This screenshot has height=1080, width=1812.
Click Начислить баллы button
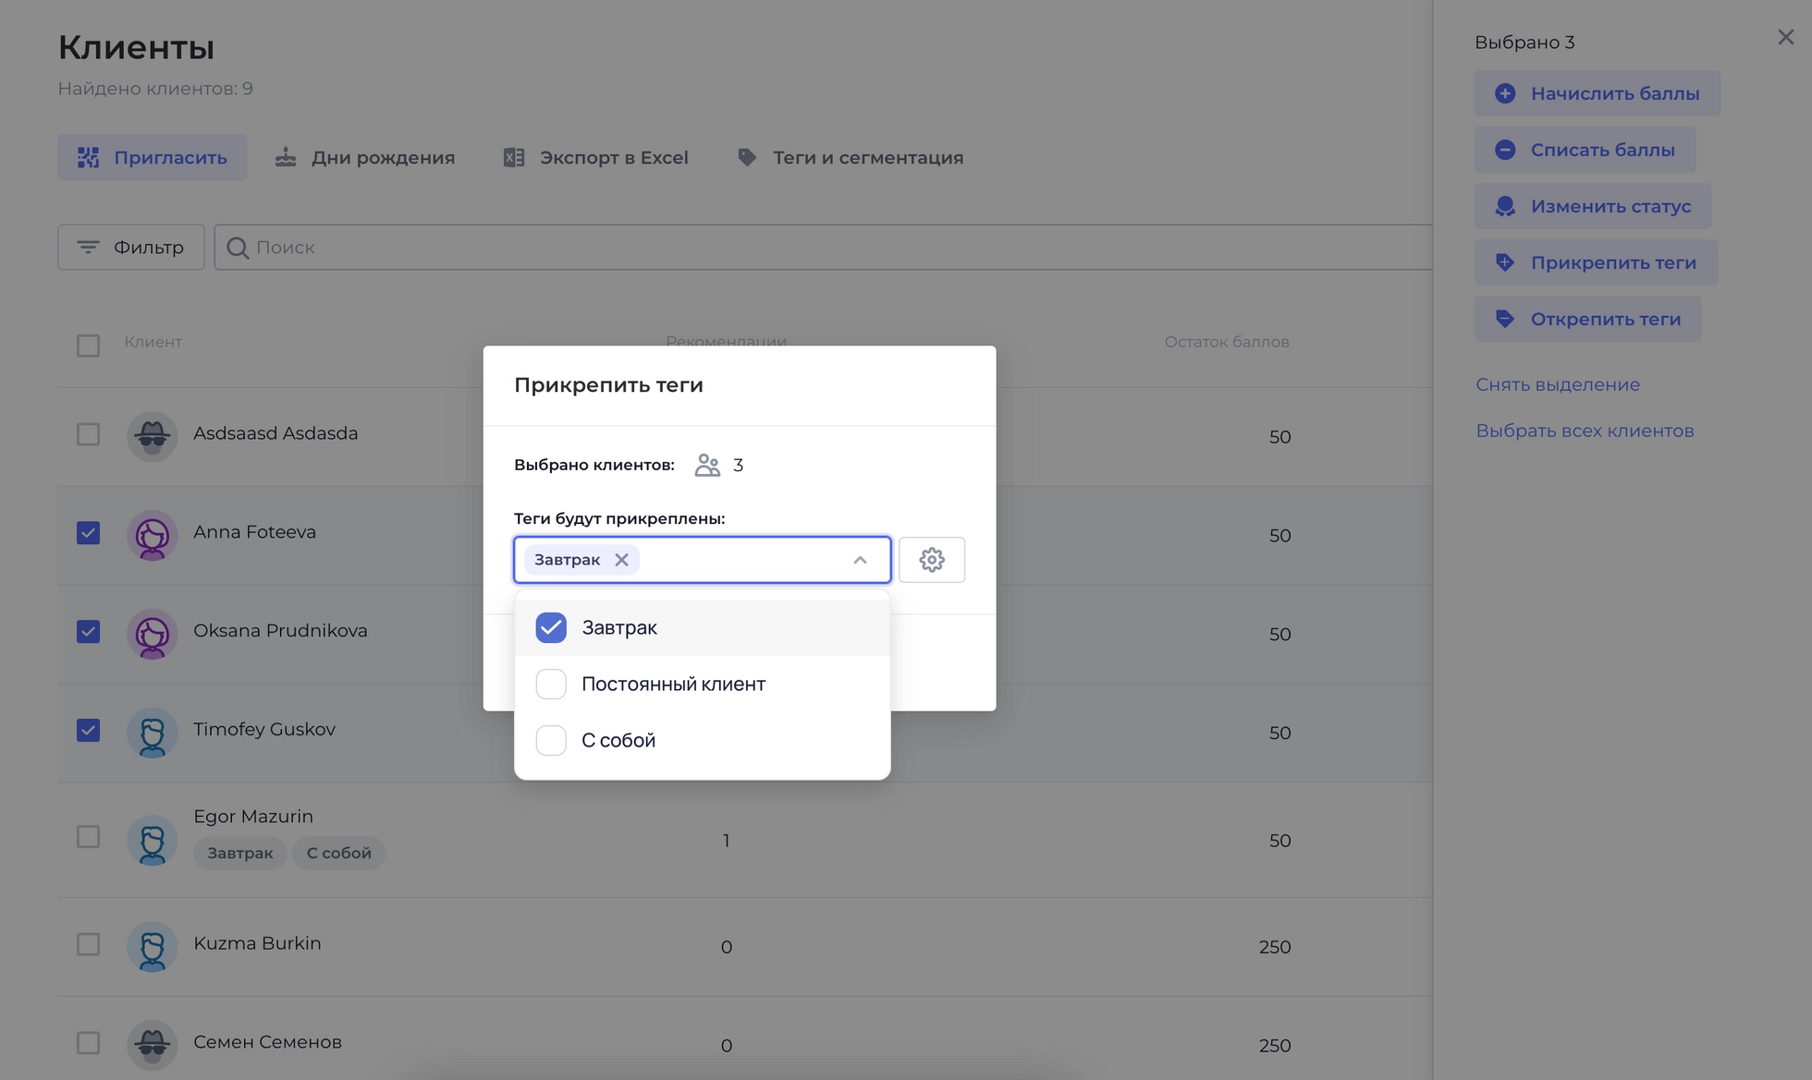click(1597, 93)
